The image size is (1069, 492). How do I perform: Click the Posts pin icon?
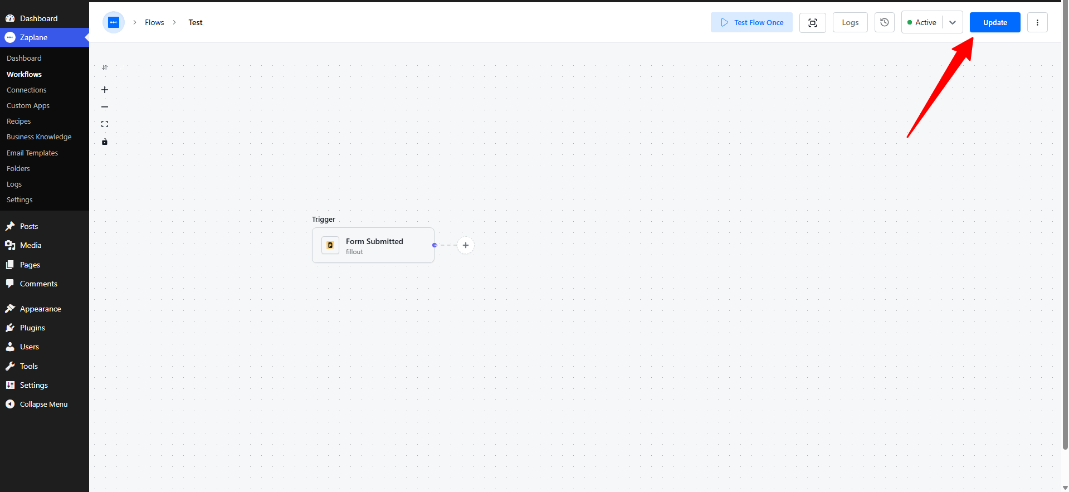coord(10,226)
